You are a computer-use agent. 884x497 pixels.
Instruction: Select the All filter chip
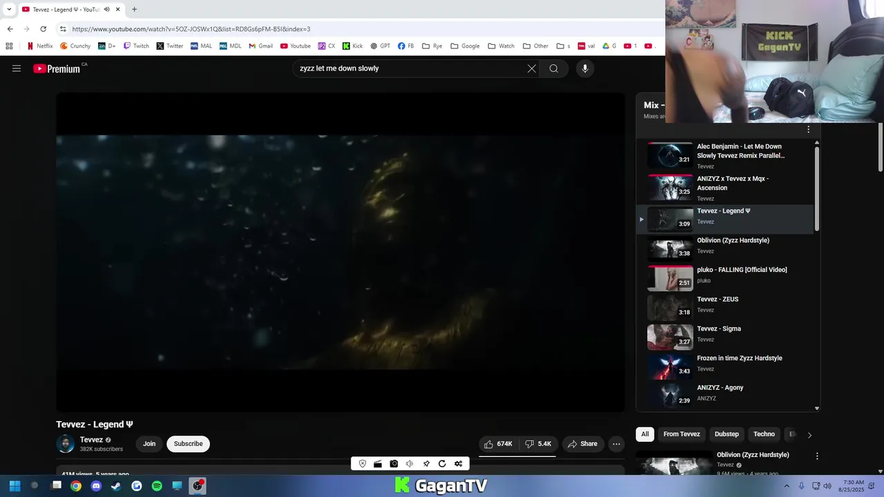coord(644,434)
